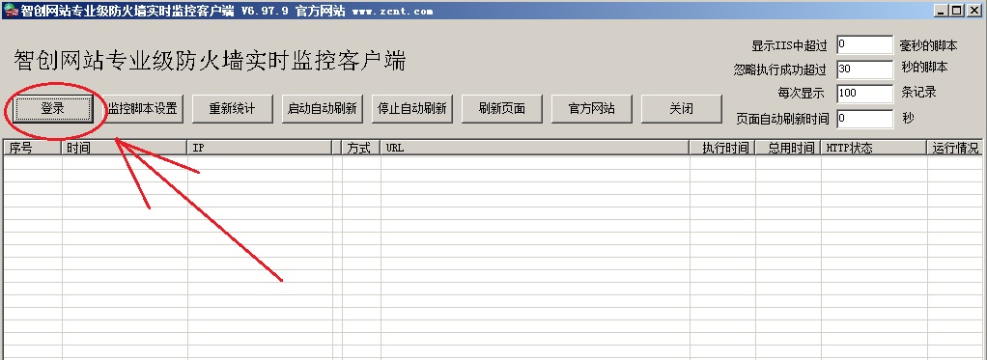Stop auto refresh with 停止自动刷新
Image resolution: width=987 pixels, height=360 pixels.
point(412,109)
